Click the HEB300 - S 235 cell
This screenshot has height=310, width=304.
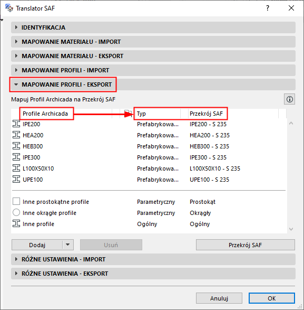coord(209,146)
